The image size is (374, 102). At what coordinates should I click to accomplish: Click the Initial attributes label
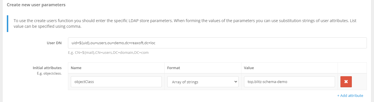[47, 68]
